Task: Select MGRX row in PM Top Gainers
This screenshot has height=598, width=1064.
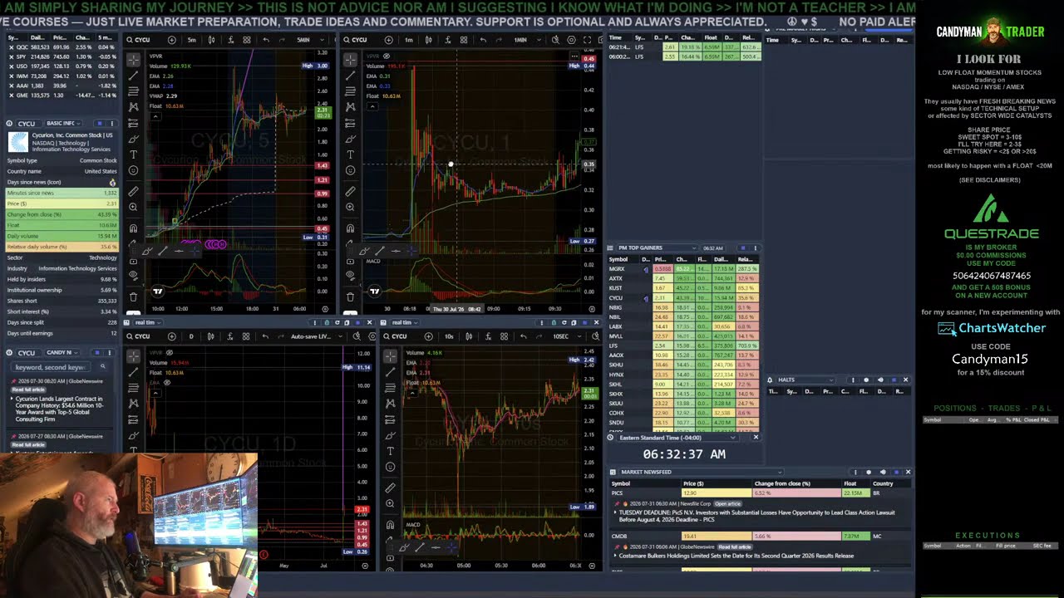Action: pos(683,269)
